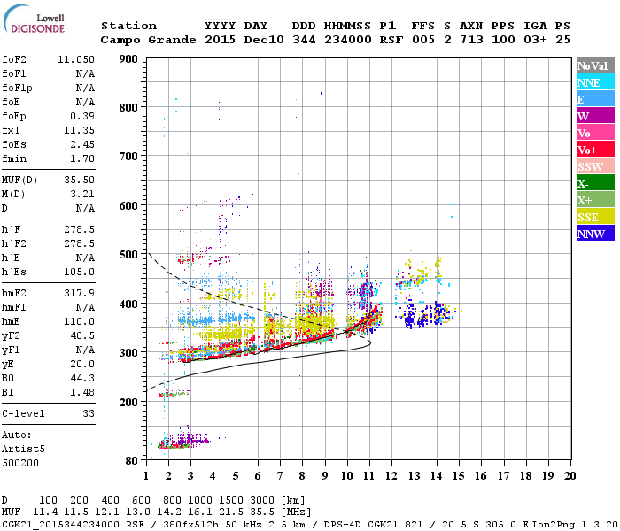Click the Campo Grande station name
The height and width of the screenshot is (531, 620).
pyautogui.click(x=148, y=40)
